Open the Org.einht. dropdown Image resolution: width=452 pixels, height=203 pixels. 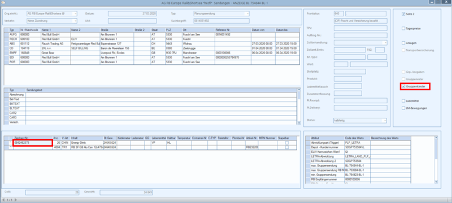pos(75,14)
